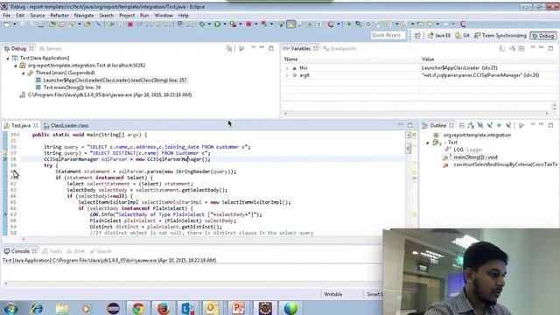
Task: Open File Explorer folder on taskbar
Action: click(x=62, y=308)
